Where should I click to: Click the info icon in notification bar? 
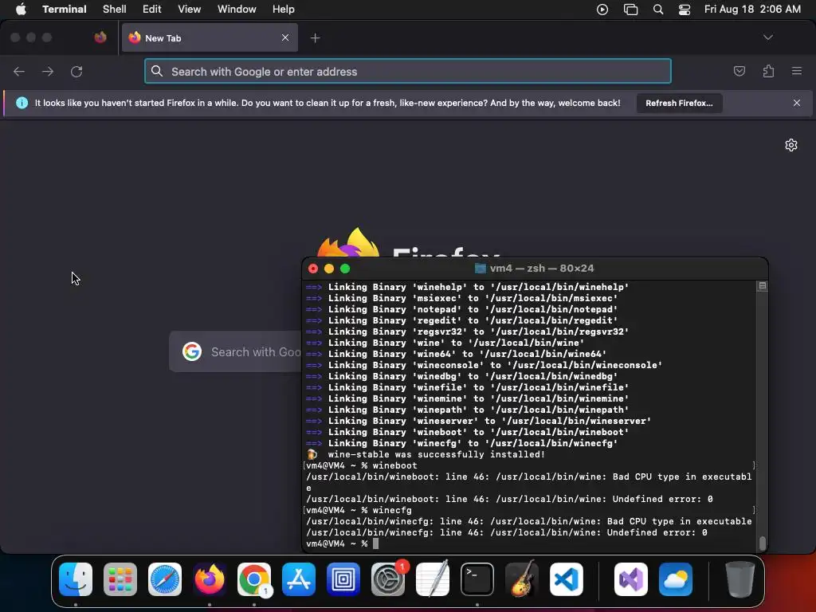click(22, 103)
